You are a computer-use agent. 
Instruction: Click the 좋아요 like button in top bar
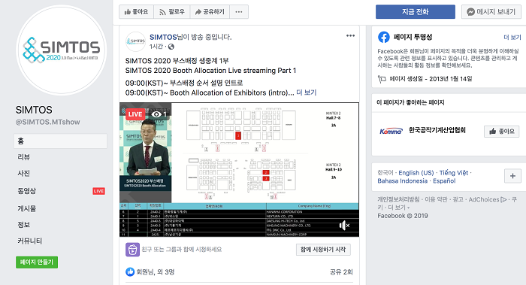click(x=136, y=12)
